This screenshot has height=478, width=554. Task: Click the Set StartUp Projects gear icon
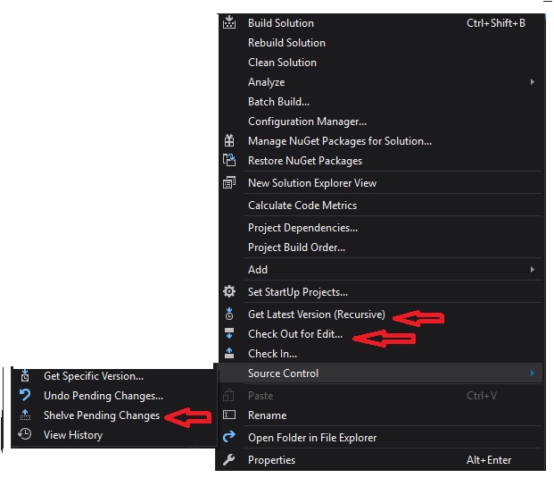(229, 291)
